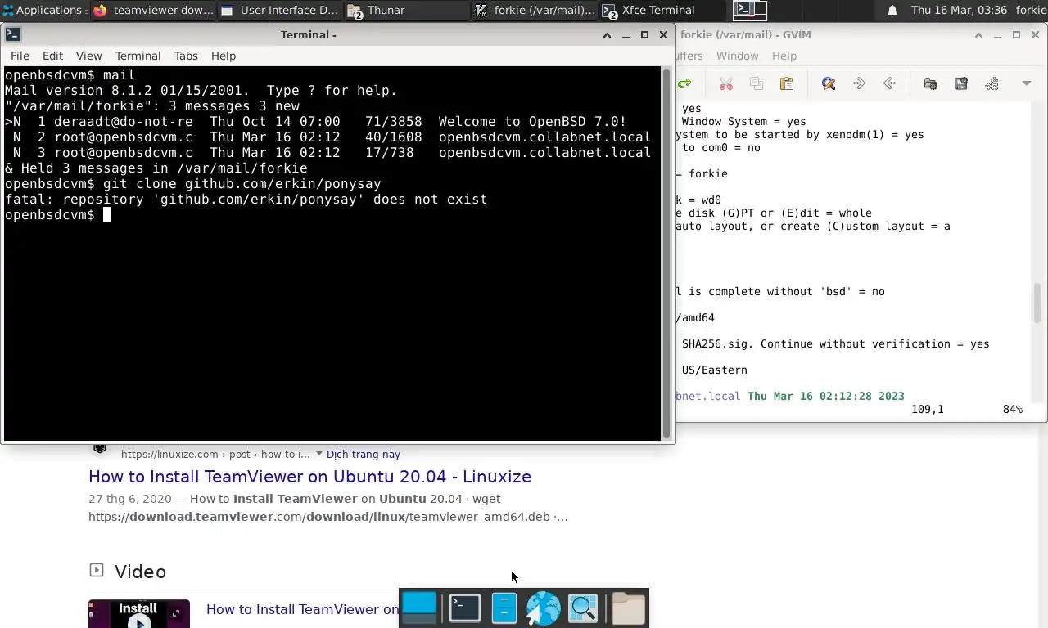1048x628 pixels.
Task: Click the Save Session disk icon in GVIM
Action: [961, 83]
